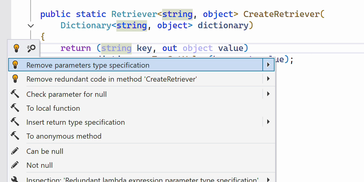This screenshot has width=364, height=182.
Task: Click lightbulb icon beside Remove redundant code
Action: point(15,79)
